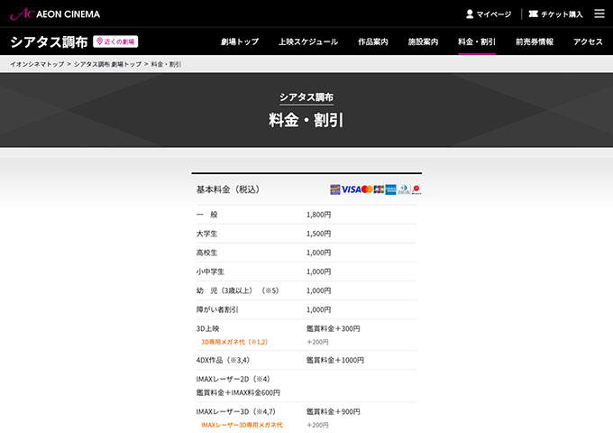Select the 作品案内 menu item

tap(373, 41)
